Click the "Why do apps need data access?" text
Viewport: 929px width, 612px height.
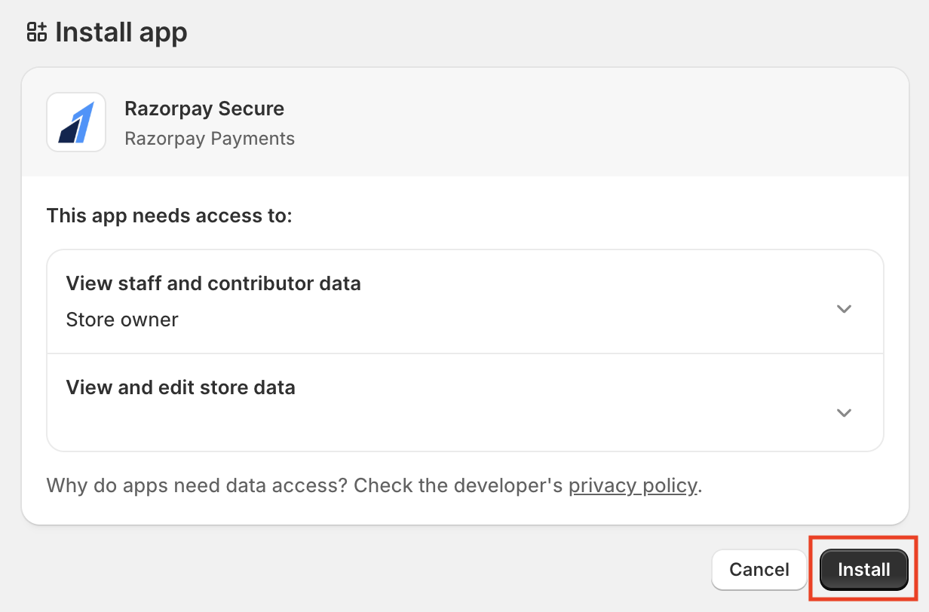197,485
